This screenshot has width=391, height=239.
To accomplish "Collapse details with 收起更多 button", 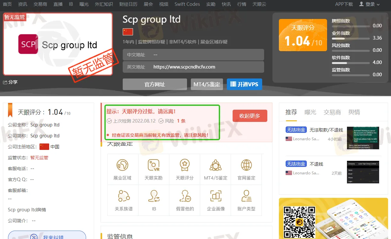I will tap(250, 116).
